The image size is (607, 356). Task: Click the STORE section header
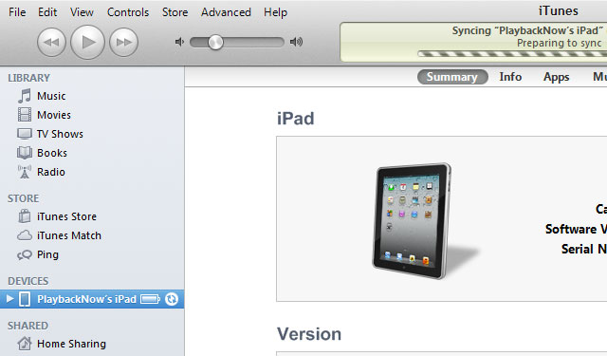(23, 198)
